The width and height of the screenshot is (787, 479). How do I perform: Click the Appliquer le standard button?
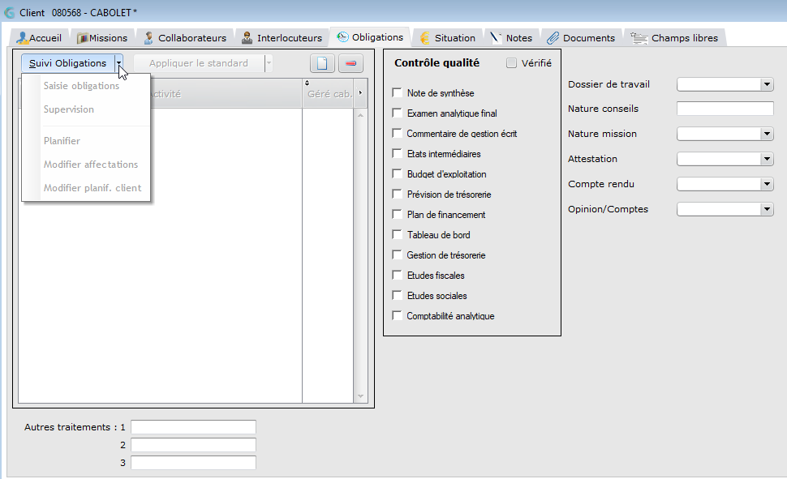pos(199,63)
